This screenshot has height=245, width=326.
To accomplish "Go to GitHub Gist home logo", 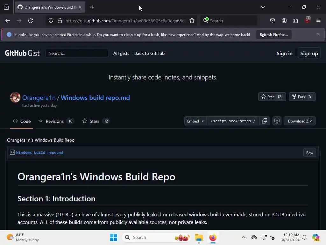I will click(22, 53).
